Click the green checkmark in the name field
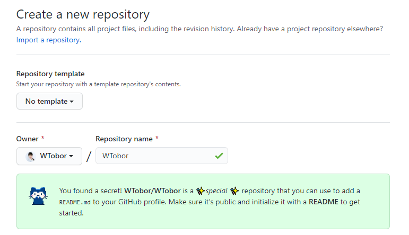The height and width of the screenshot is (235, 409). [219, 156]
